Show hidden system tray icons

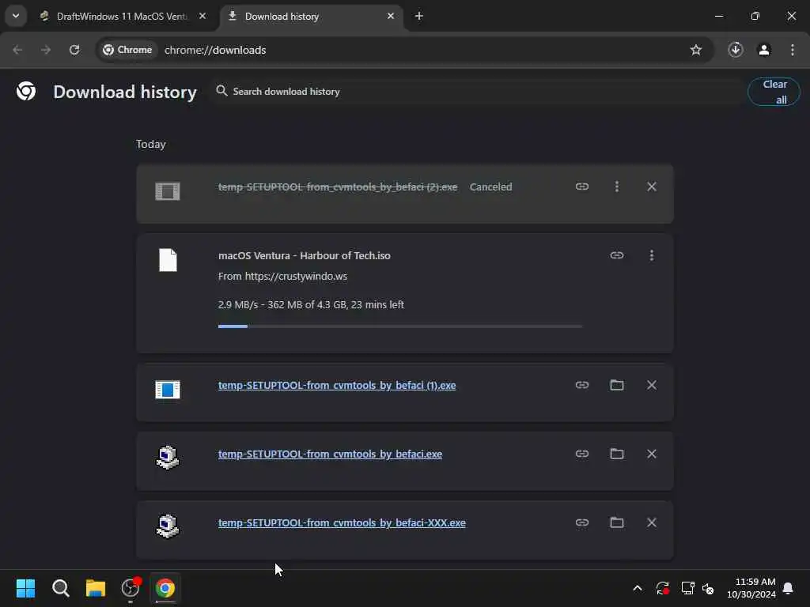(x=638, y=588)
